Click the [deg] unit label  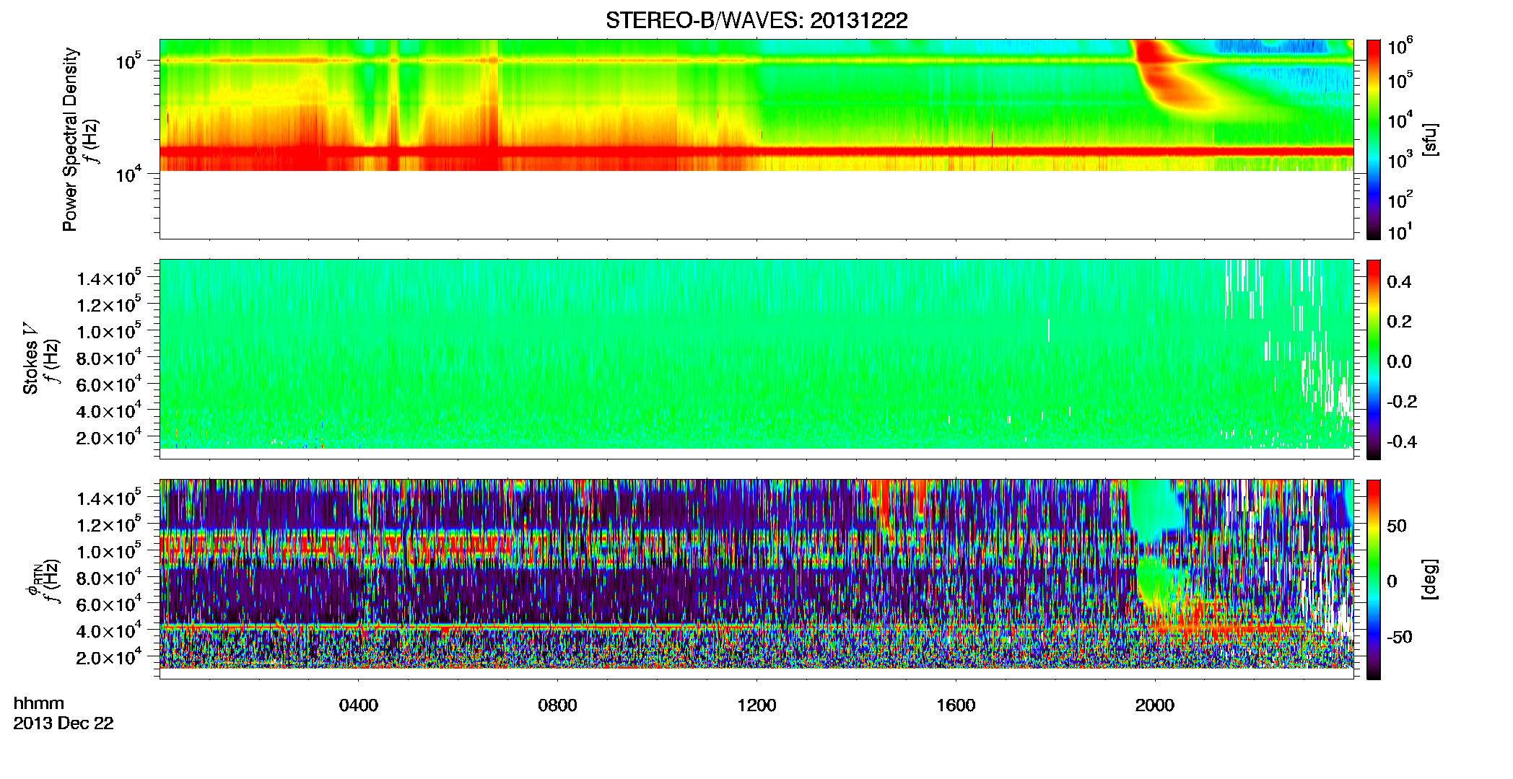click(1430, 579)
